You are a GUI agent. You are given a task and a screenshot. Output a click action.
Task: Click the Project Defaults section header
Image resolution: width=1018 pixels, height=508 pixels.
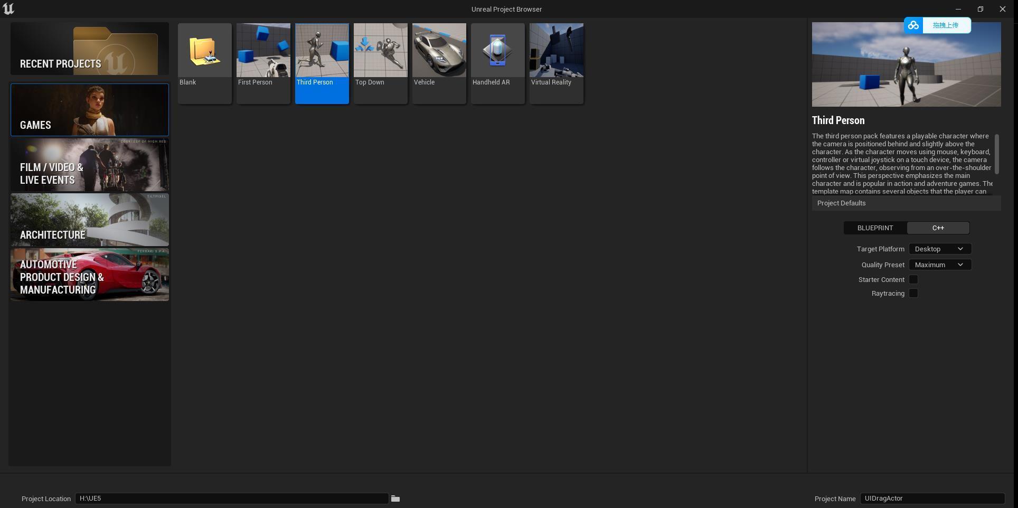coord(906,203)
